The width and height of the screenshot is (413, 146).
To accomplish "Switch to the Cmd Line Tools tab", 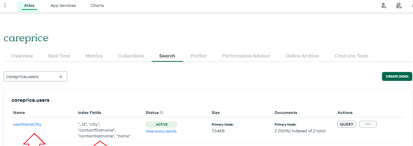I will pyautogui.click(x=351, y=56).
